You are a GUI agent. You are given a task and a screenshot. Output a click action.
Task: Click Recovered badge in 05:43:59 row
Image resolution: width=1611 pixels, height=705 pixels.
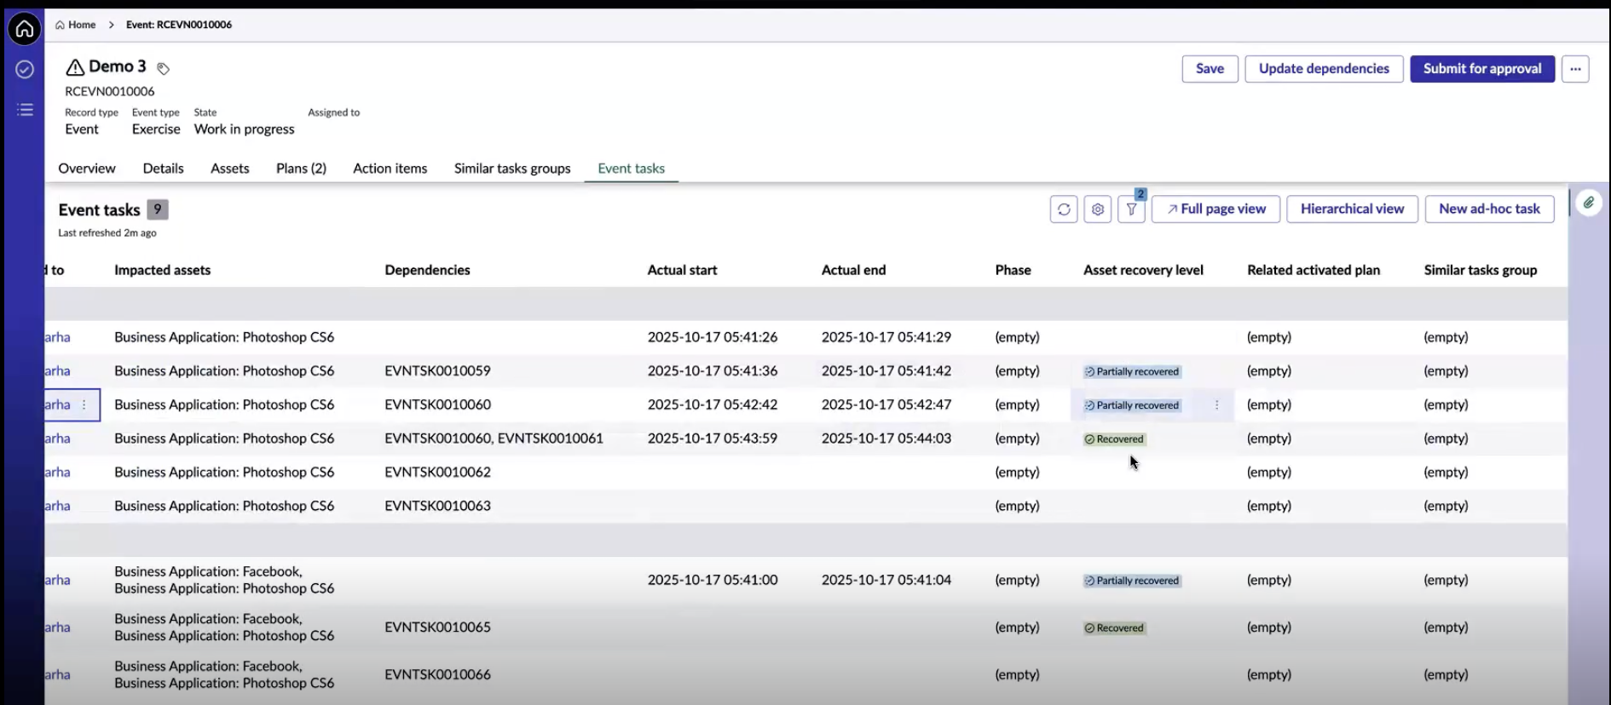[x=1115, y=440]
